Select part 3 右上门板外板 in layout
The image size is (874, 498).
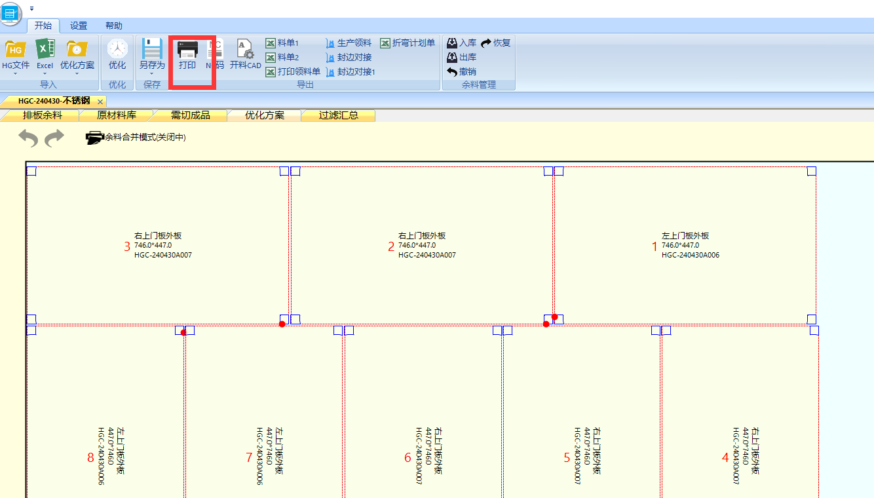click(158, 245)
